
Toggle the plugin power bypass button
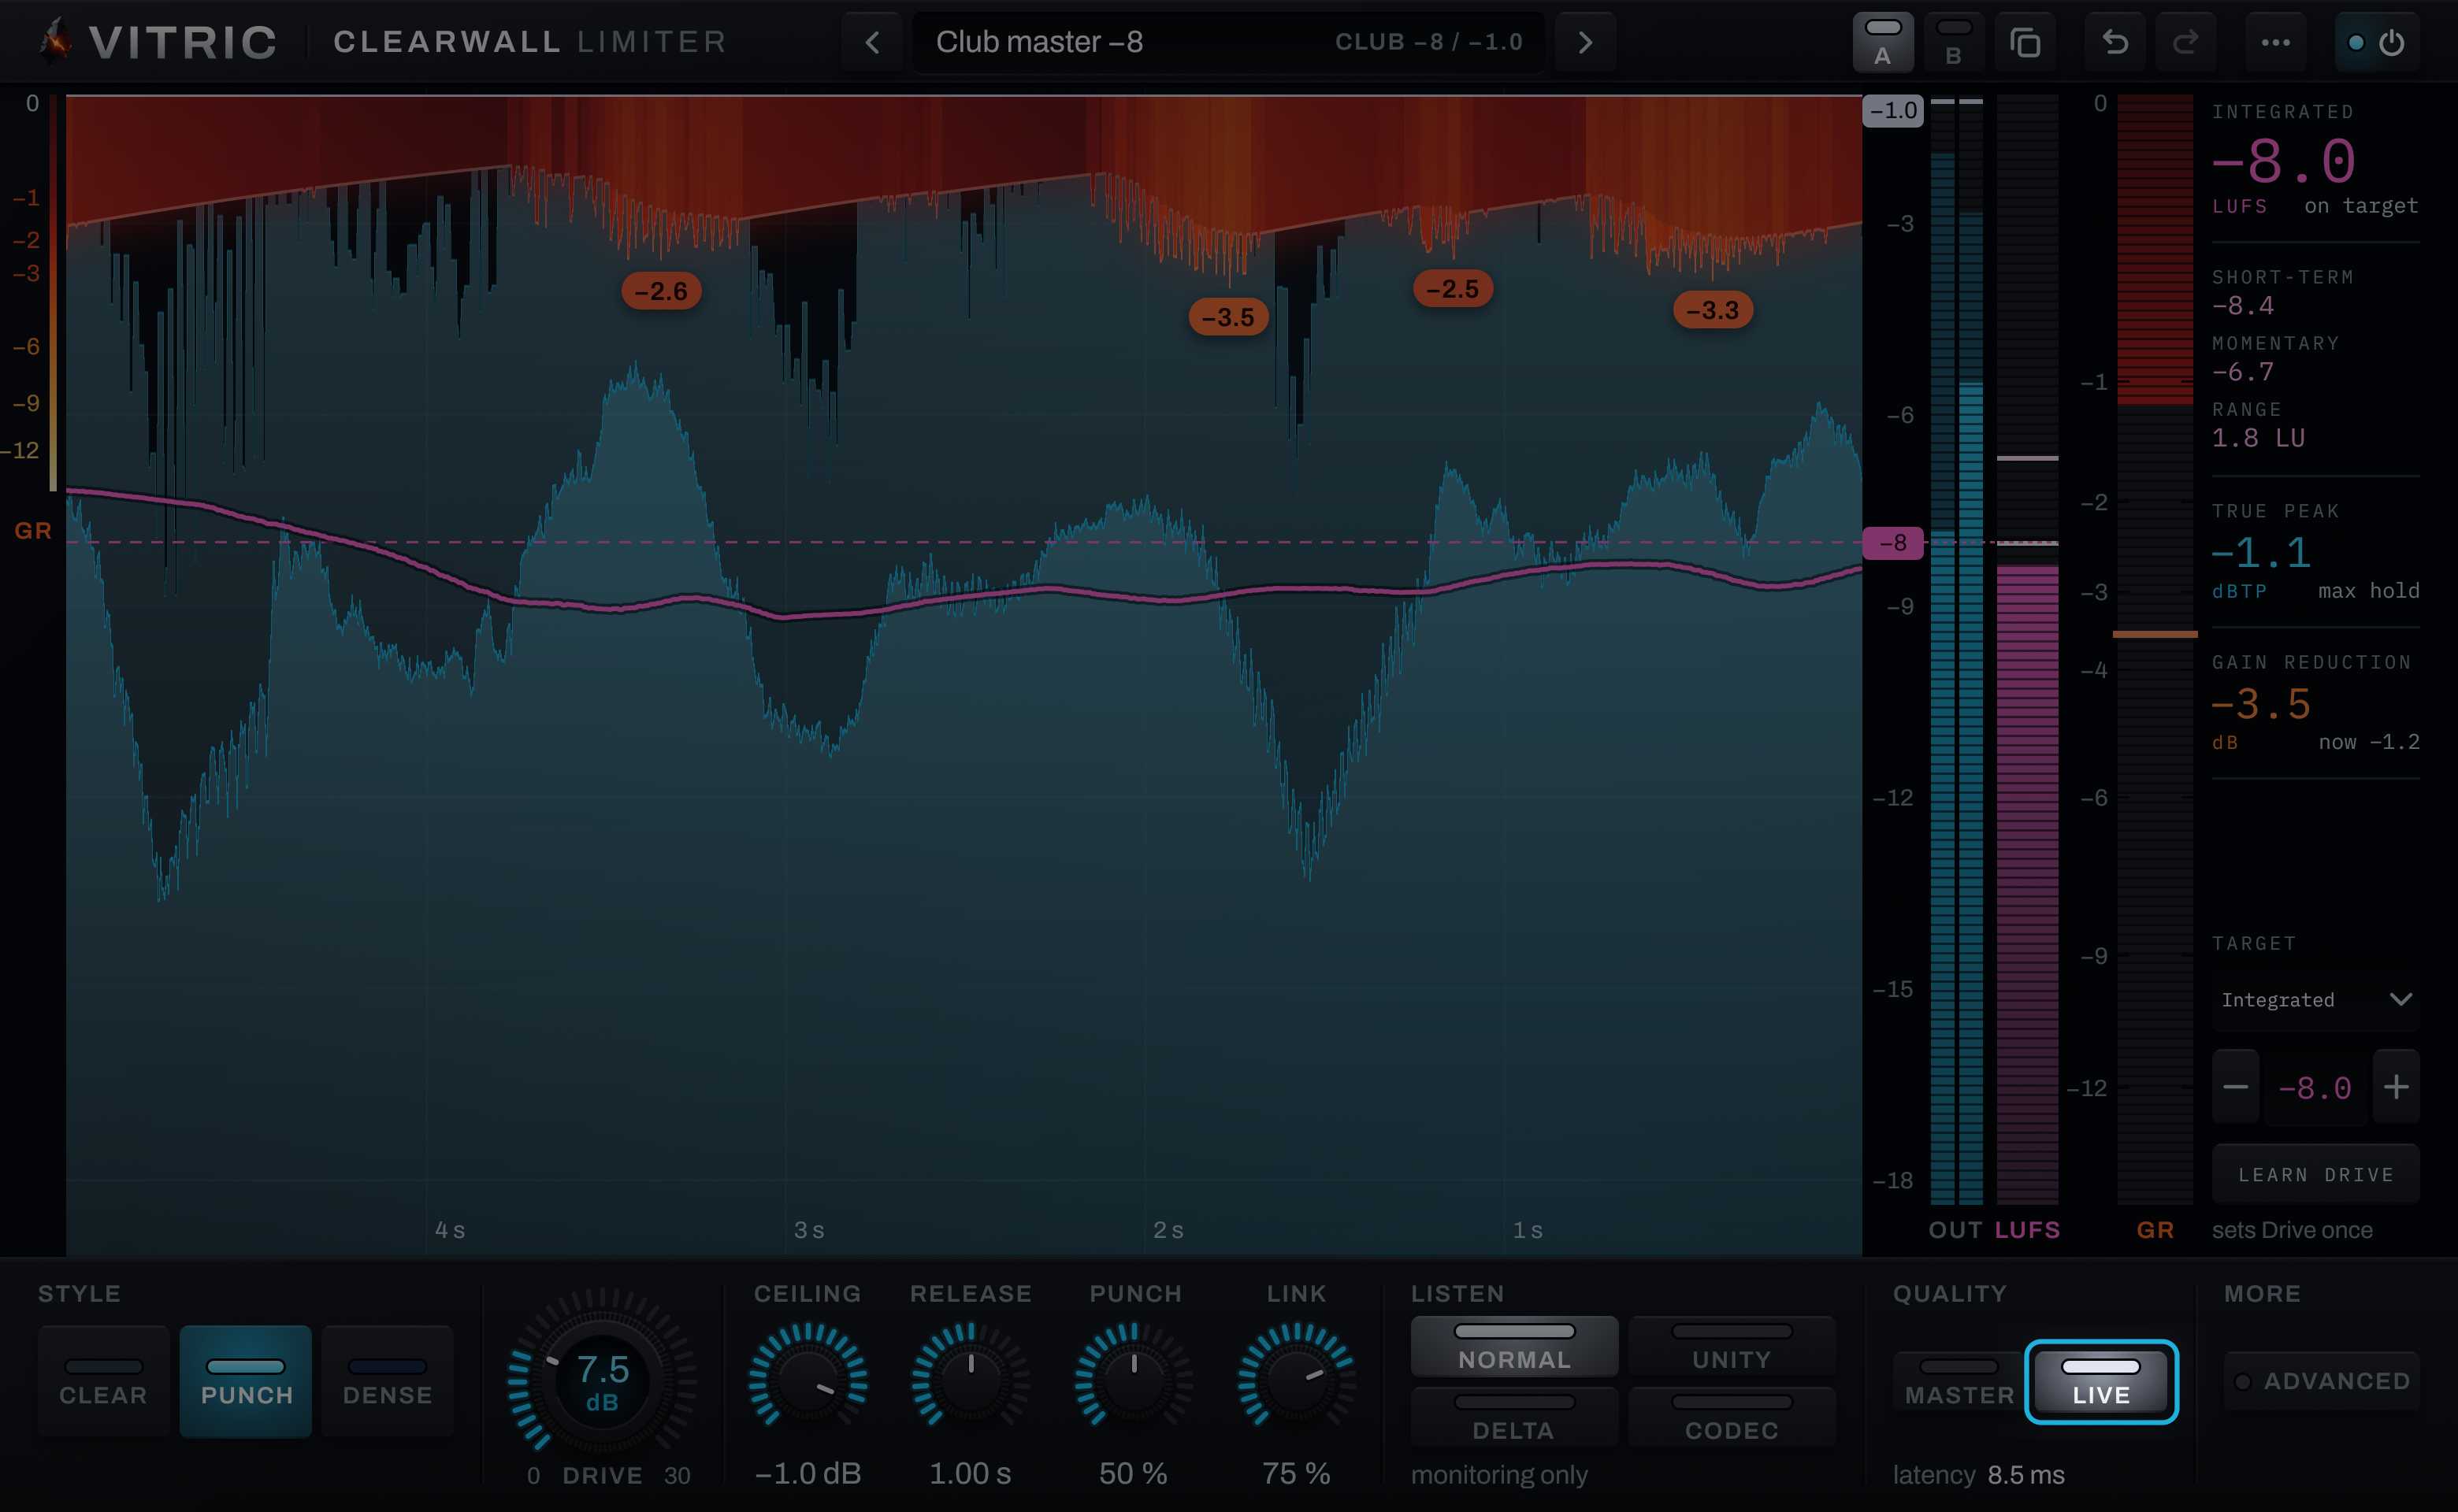pos(2377,42)
